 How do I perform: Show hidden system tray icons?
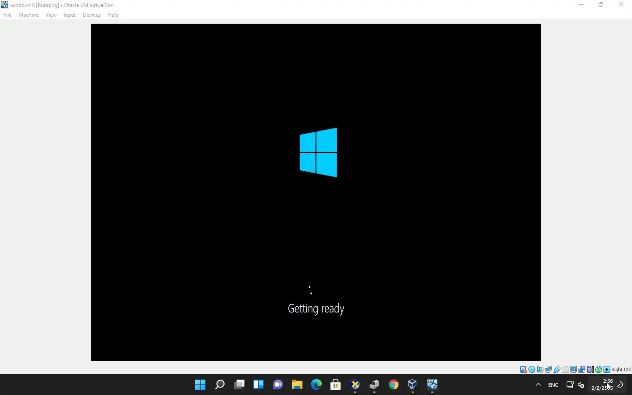coord(539,385)
